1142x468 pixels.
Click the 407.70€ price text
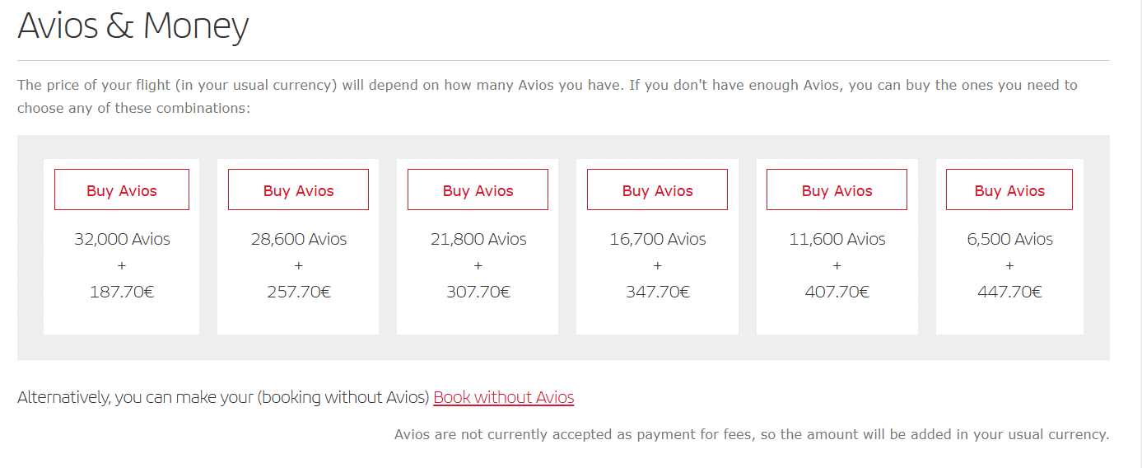coord(837,292)
